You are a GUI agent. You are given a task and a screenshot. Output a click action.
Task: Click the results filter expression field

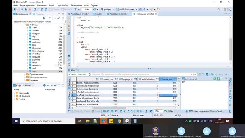140,74
